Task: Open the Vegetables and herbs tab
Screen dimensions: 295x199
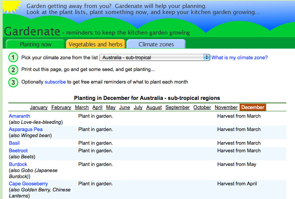Action: coord(95,44)
